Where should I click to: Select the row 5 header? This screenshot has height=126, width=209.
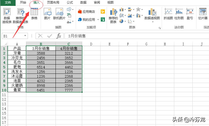click(4, 67)
